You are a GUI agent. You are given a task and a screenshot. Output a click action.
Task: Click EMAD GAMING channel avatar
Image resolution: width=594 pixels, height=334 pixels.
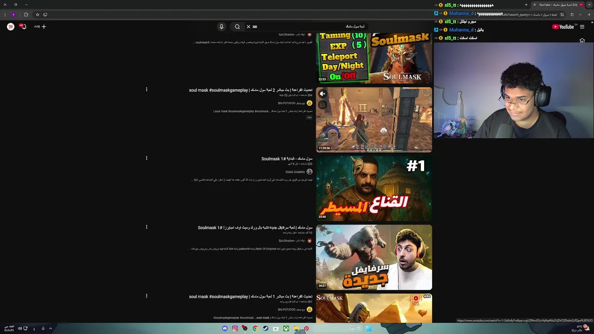(310, 172)
